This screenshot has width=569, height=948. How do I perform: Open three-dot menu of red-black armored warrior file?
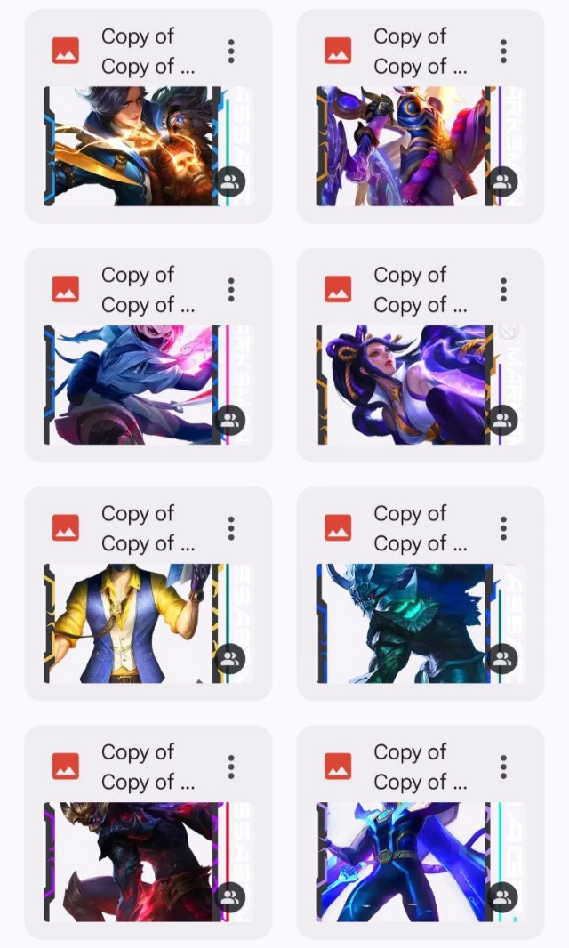click(x=231, y=767)
